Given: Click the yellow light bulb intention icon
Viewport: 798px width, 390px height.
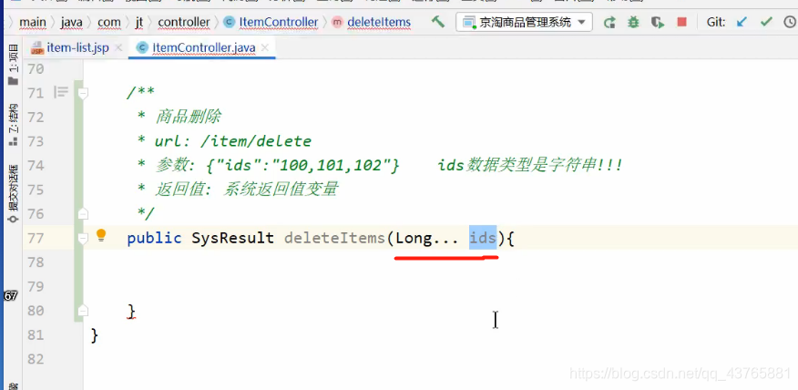Looking at the screenshot, I should pos(101,235).
